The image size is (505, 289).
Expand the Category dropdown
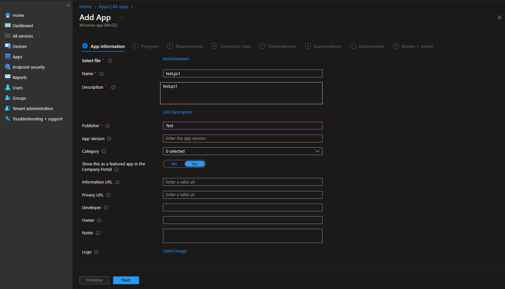click(242, 151)
